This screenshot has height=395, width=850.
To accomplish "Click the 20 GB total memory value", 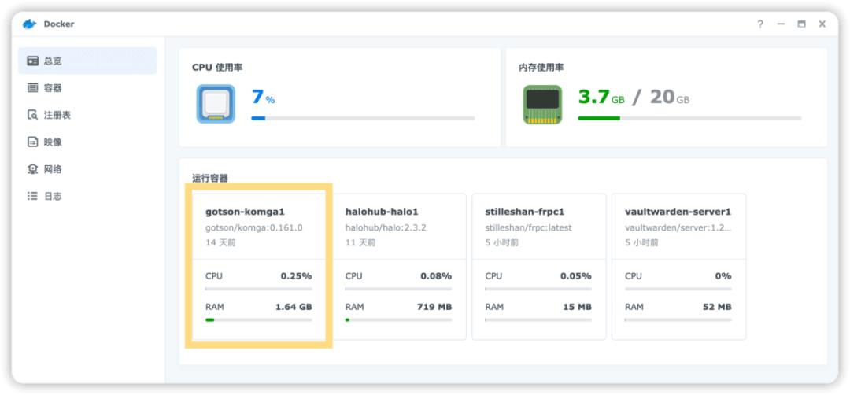I will 670,98.
